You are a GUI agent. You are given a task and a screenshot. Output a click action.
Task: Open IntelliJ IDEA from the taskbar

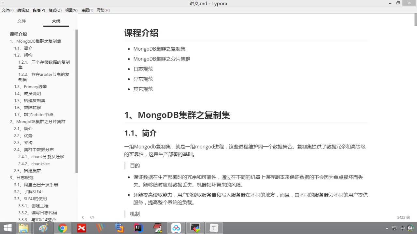(x=138, y=228)
